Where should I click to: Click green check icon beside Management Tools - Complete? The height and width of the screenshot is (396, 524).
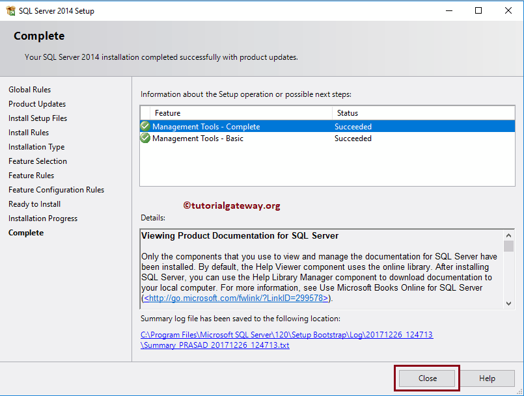145,126
